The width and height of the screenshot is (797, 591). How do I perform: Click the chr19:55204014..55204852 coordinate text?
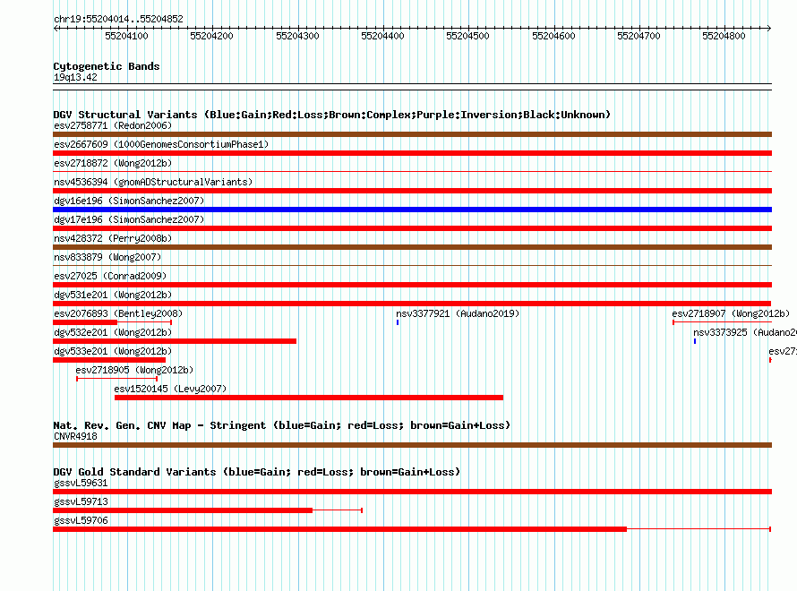[x=118, y=19]
